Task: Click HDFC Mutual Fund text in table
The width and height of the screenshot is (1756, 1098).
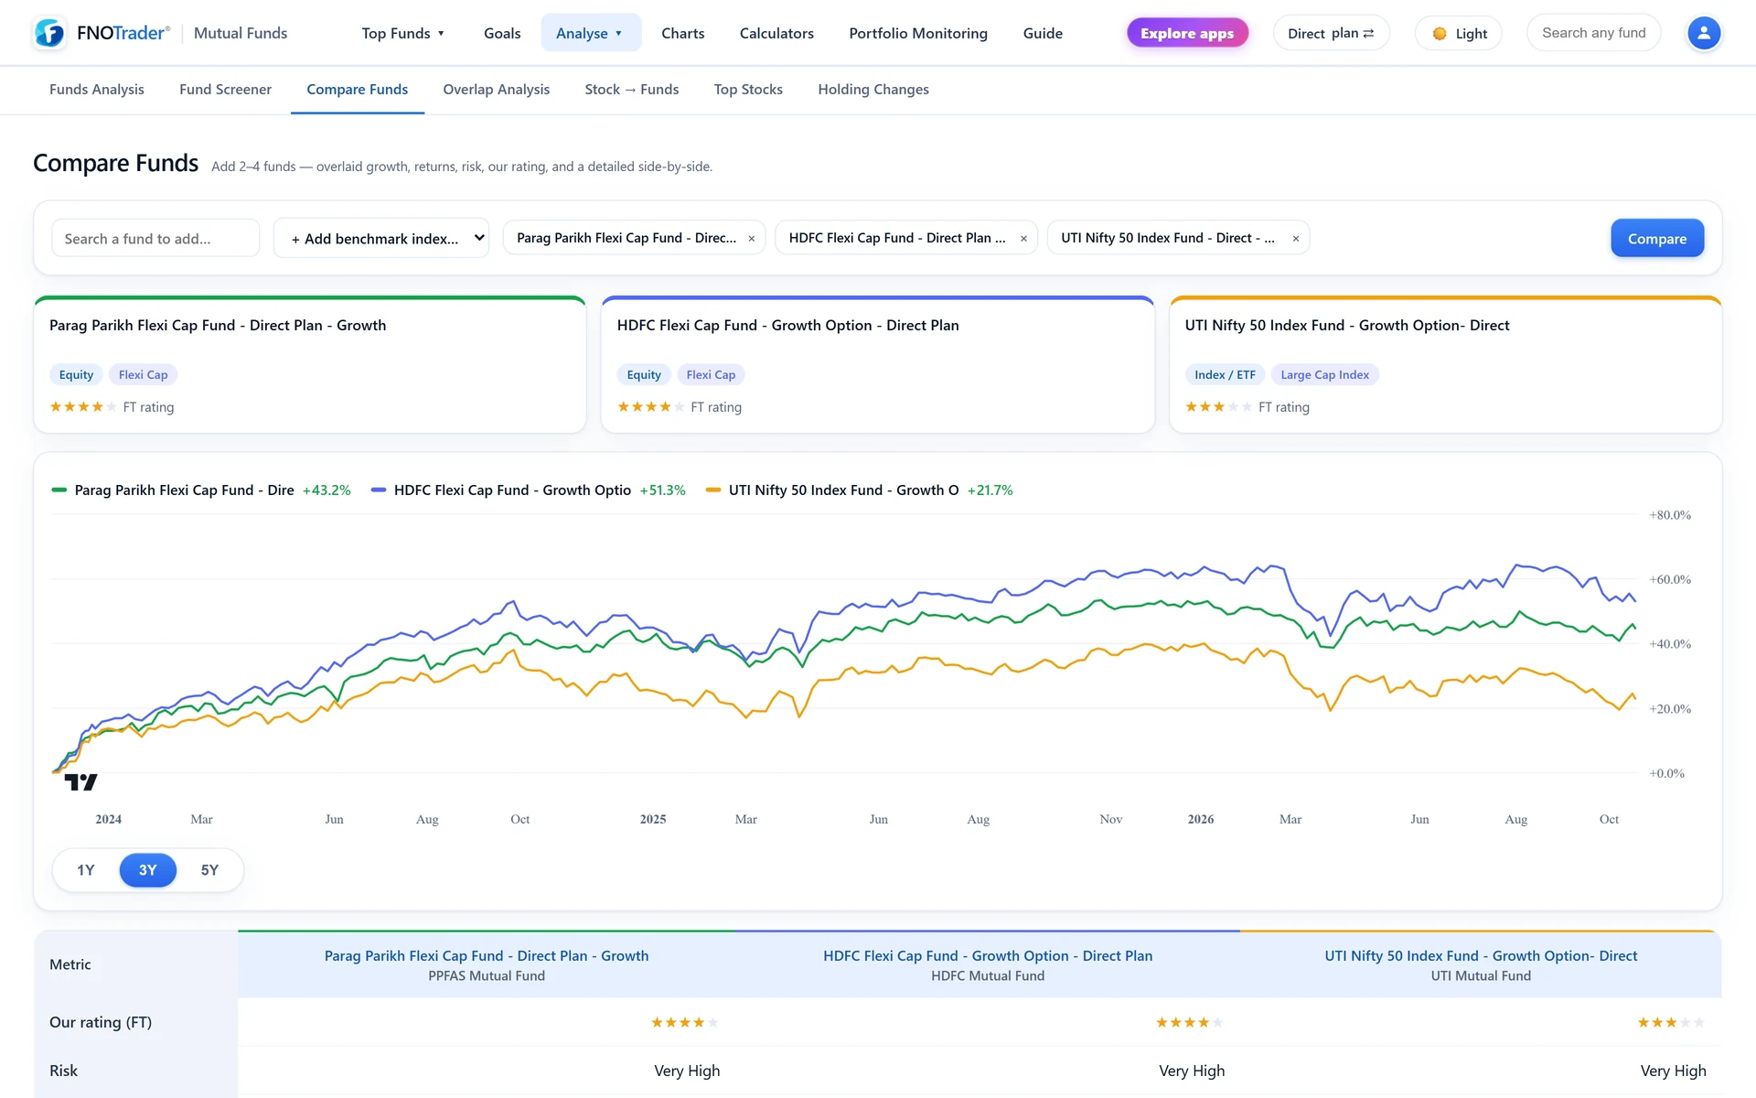Action: click(988, 976)
